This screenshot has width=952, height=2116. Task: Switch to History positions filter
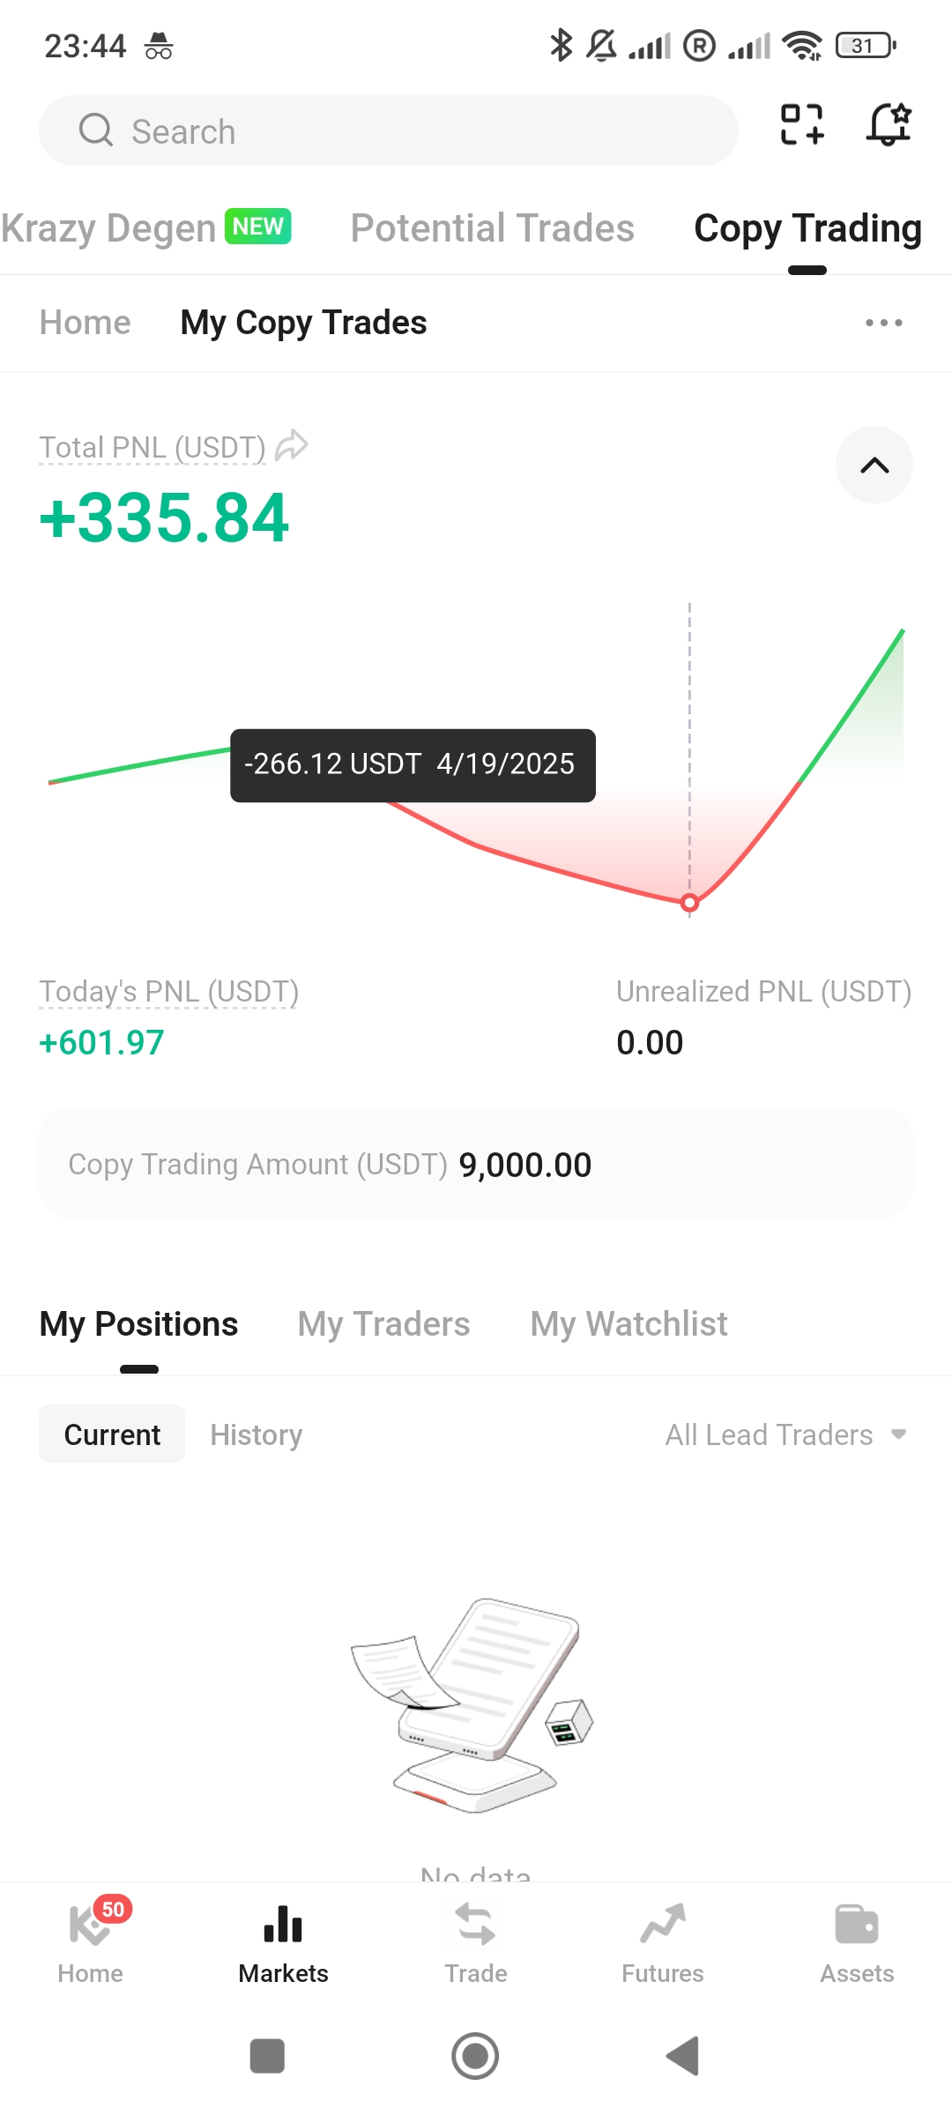click(257, 1434)
